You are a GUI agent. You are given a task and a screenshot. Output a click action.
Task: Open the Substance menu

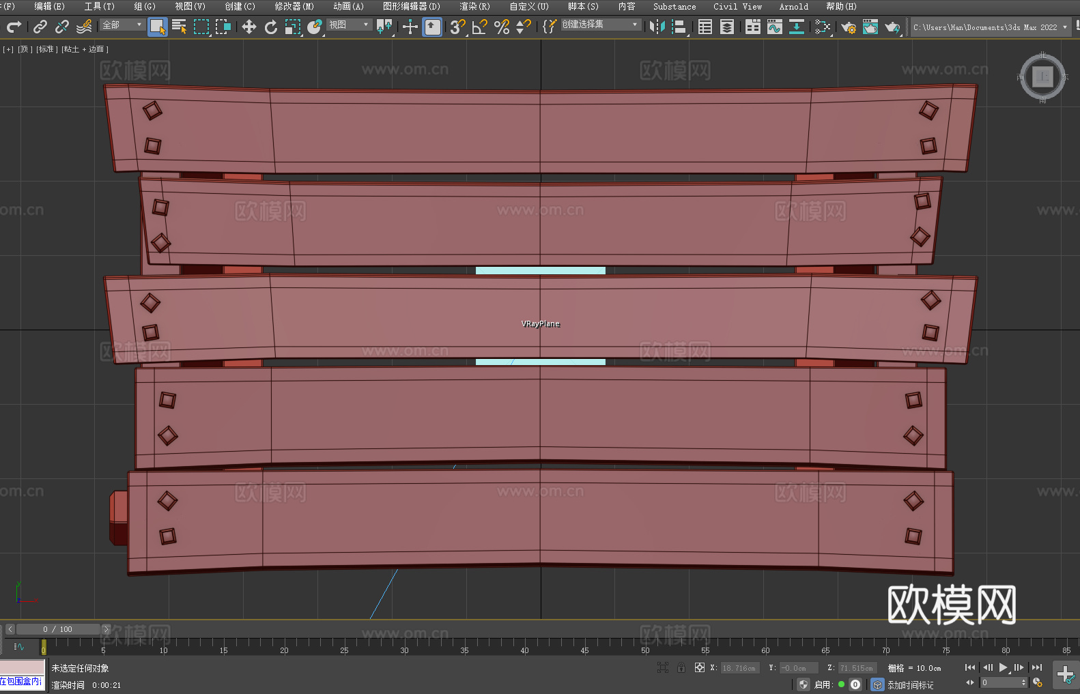click(674, 6)
